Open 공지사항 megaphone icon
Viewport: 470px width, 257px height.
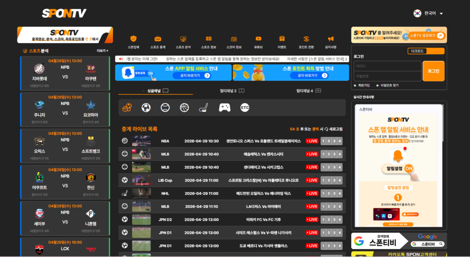coord(330,39)
